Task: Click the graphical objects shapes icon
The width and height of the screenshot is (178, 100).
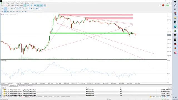Action: coord(29,9)
